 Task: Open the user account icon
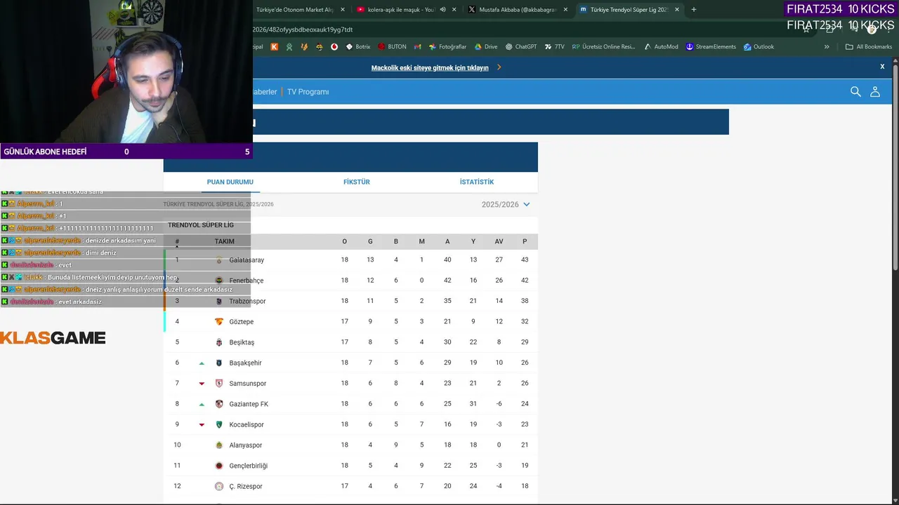tap(875, 92)
